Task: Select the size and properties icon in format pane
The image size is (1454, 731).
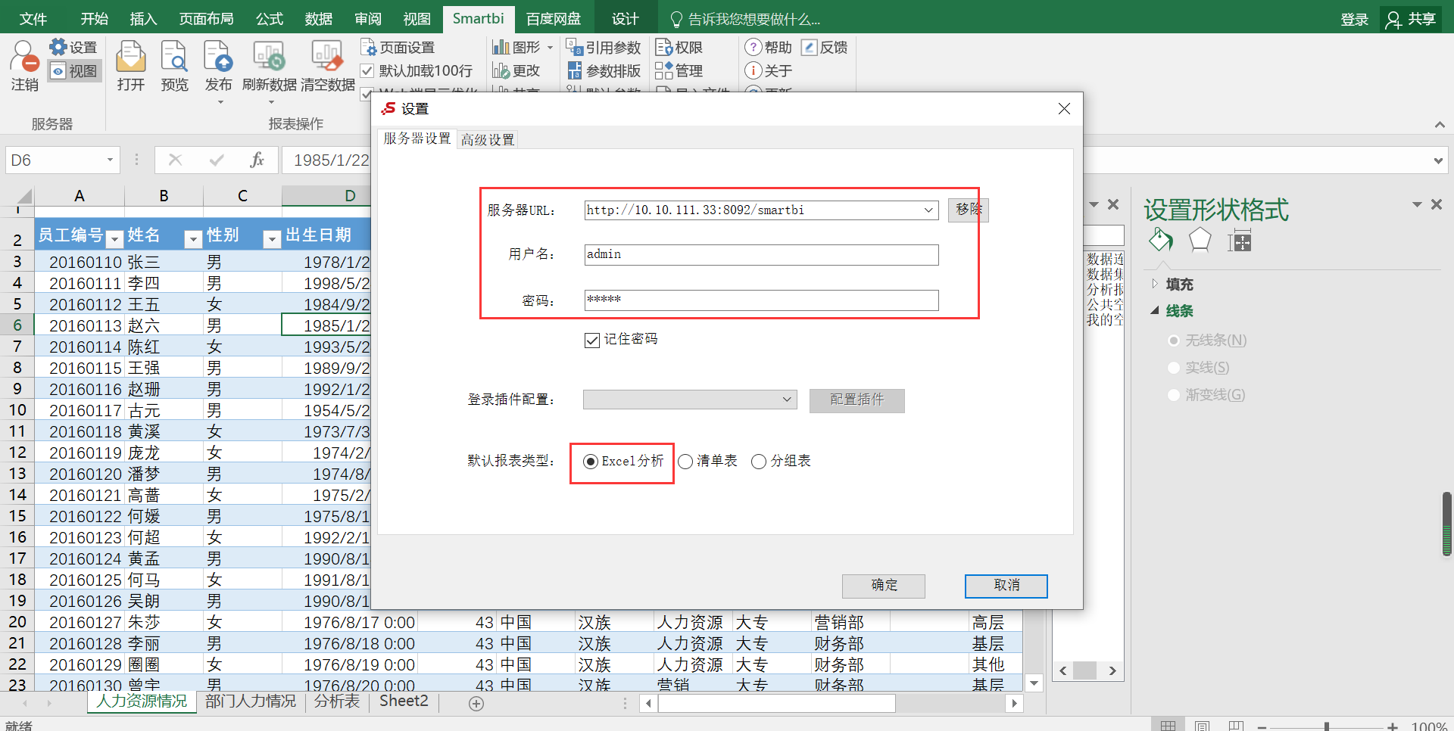Action: [x=1240, y=241]
